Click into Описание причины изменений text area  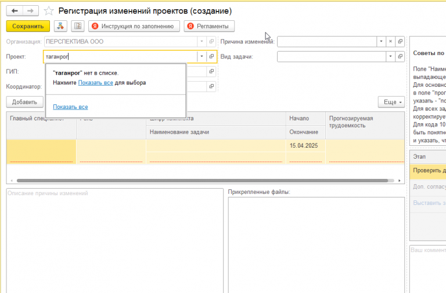coord(115,240)
